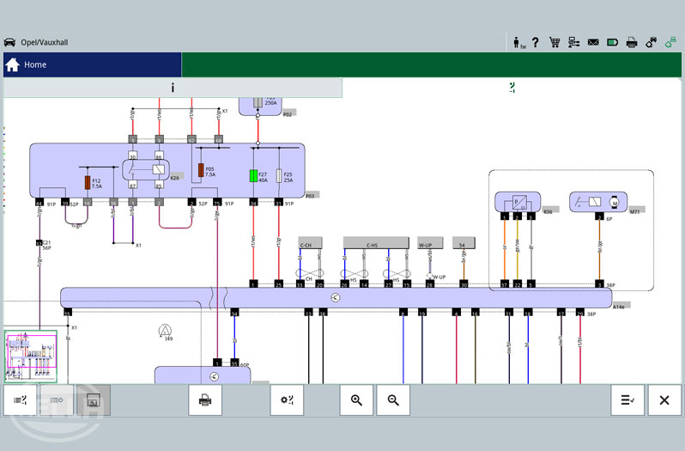Check battery status icon in header

(612, 42)
